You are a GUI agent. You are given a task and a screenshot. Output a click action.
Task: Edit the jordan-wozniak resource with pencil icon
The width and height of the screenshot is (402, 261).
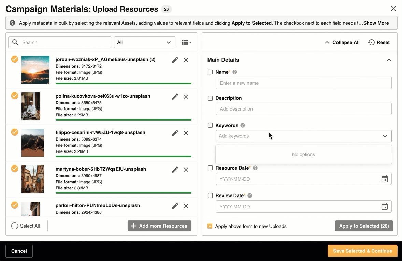coord(175,60)
